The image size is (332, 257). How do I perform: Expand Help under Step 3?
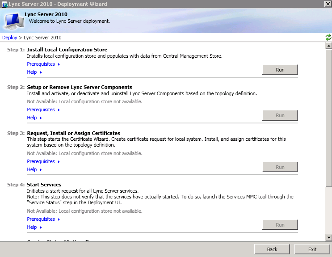(x=34, y=169)
